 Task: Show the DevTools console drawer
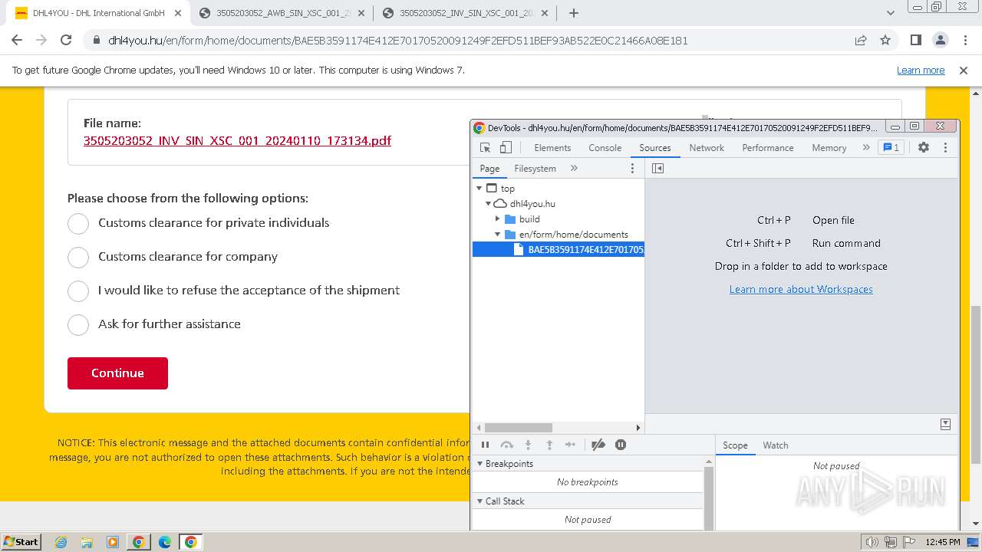click(945, 424)
